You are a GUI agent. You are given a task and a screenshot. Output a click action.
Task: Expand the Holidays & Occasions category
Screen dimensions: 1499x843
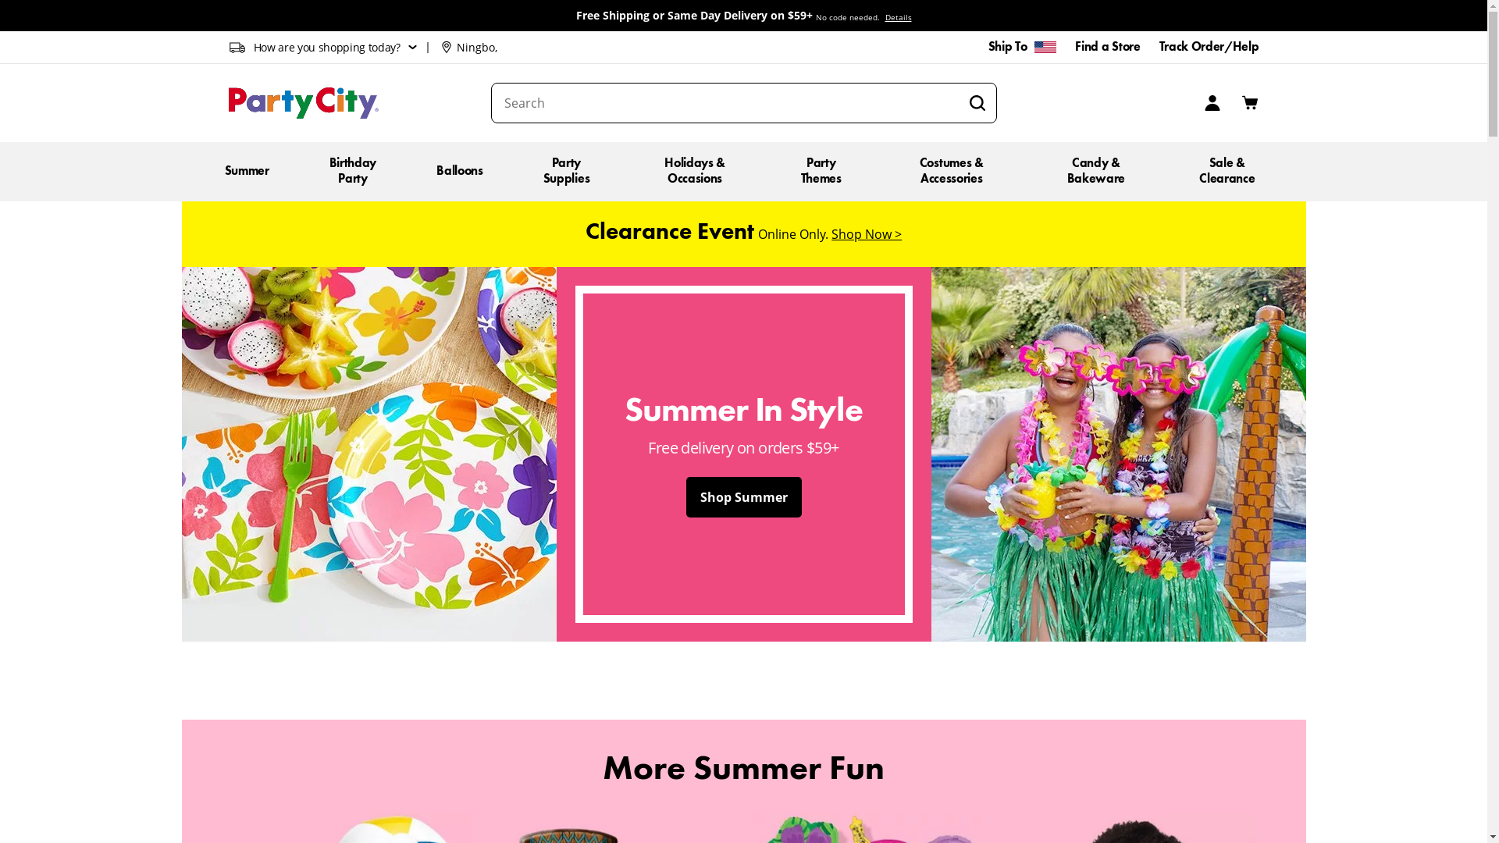pyautogui.click(x=695, y=171)
